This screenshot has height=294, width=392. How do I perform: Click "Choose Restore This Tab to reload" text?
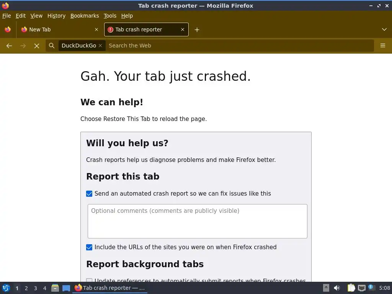(x=144, y=119)
